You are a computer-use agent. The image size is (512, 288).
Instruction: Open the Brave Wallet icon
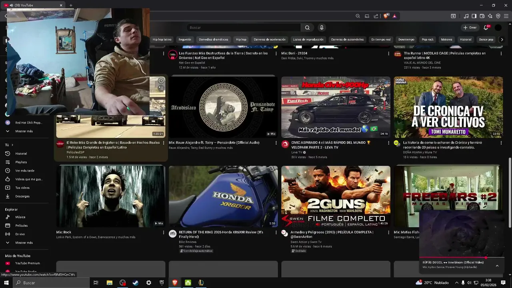pyautogui.click(x=482, y=16)
